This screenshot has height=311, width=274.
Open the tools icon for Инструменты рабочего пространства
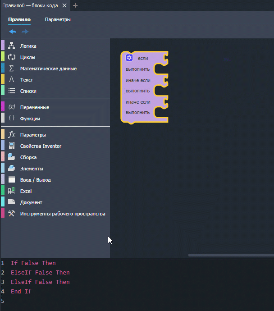point(12,213)
